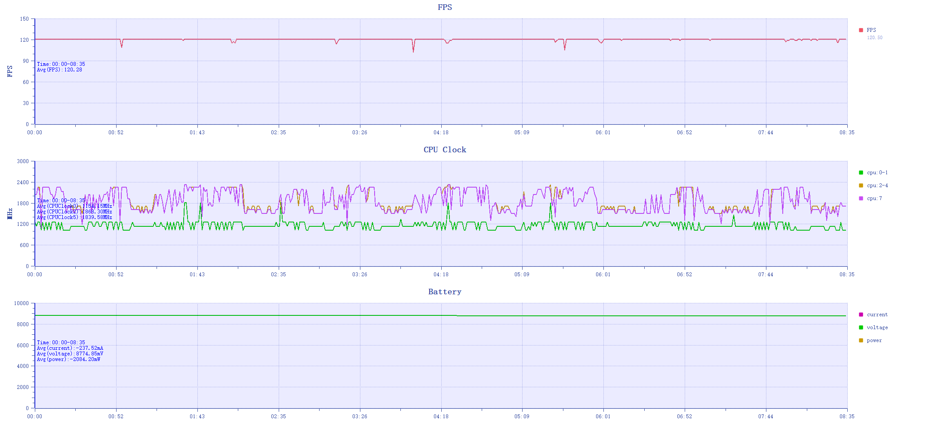This screenshot has width=935, height=432.
Task: Click the green voltage legend swatch
Action: [x=861, y=327]
